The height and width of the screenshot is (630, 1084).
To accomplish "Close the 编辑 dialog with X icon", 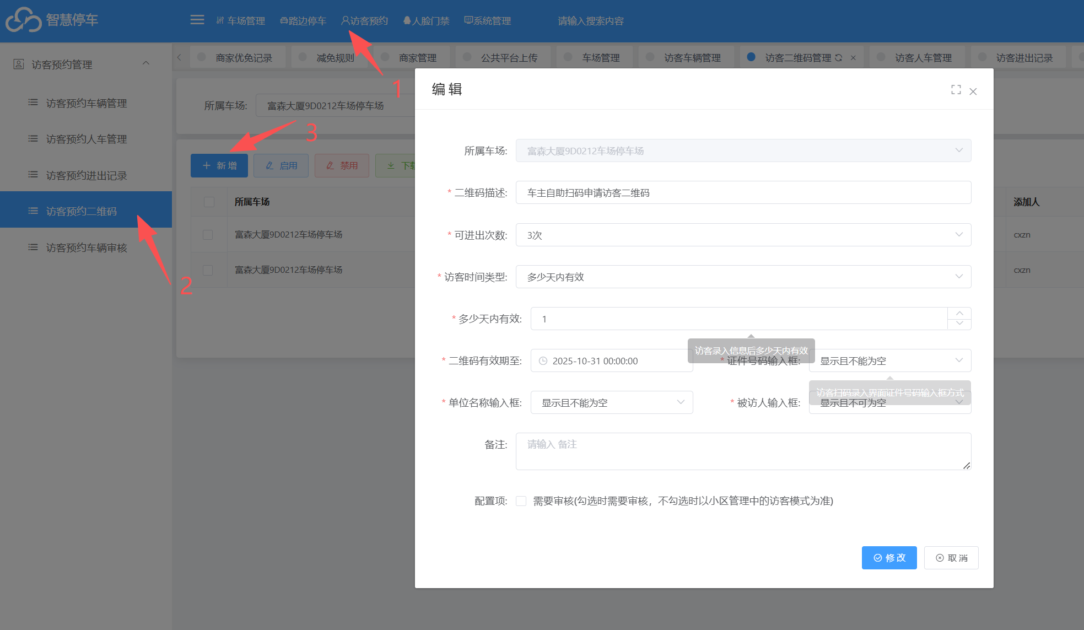I will point(973,91).
